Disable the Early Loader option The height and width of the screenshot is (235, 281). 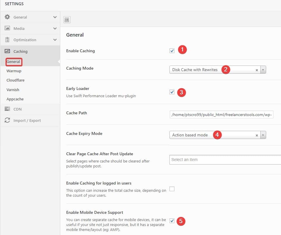172,92
